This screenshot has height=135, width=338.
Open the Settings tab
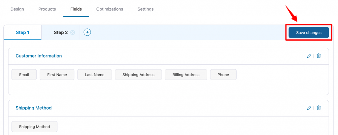click(146, 9)
